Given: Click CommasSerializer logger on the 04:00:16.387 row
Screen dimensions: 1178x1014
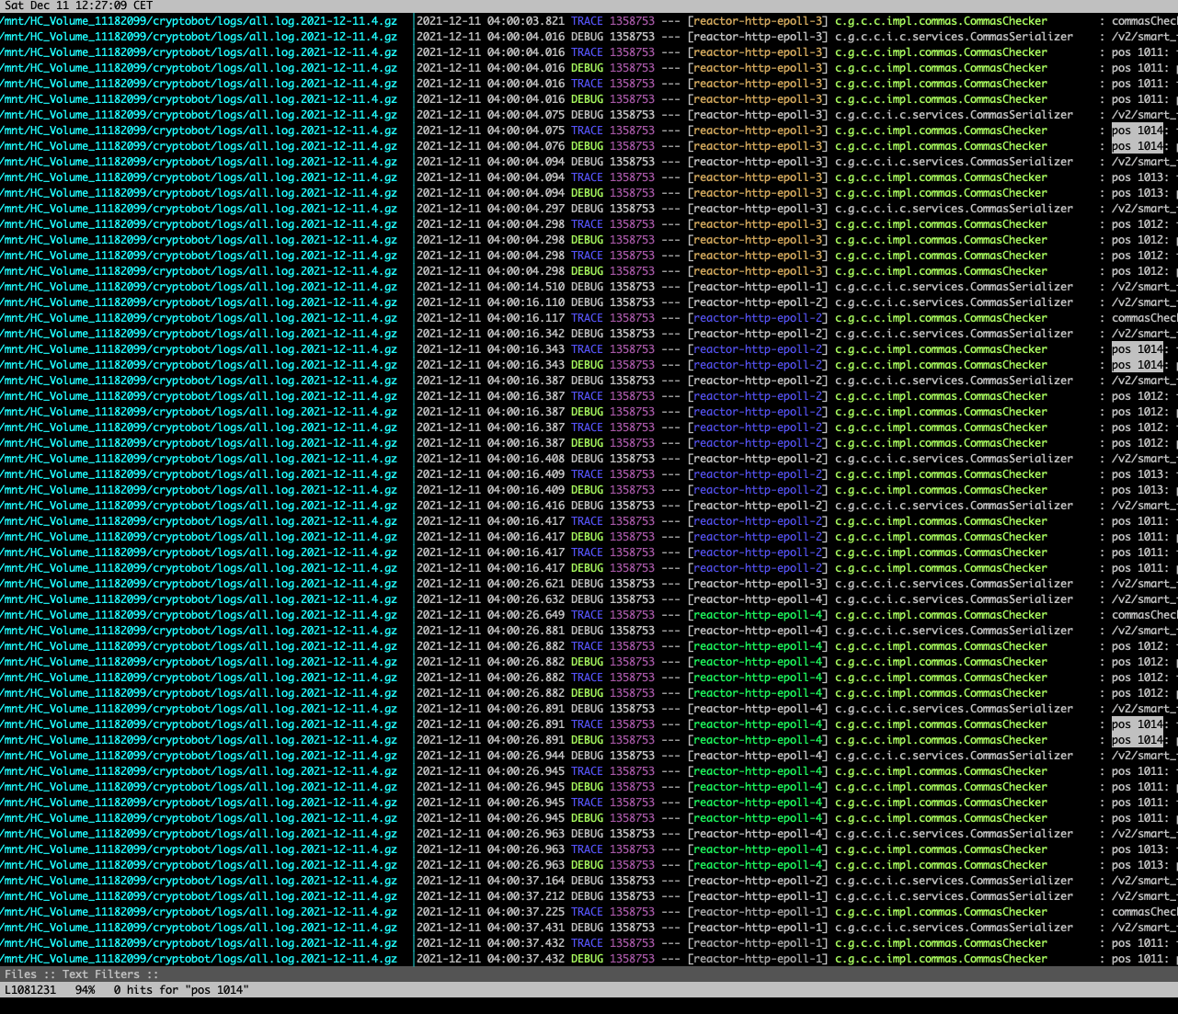Looking at the screenshot, I should [x=955, y=381].
